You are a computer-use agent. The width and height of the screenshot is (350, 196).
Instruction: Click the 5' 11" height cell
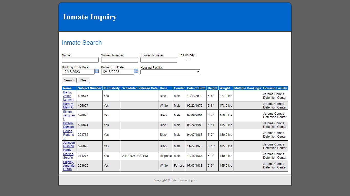212,125
